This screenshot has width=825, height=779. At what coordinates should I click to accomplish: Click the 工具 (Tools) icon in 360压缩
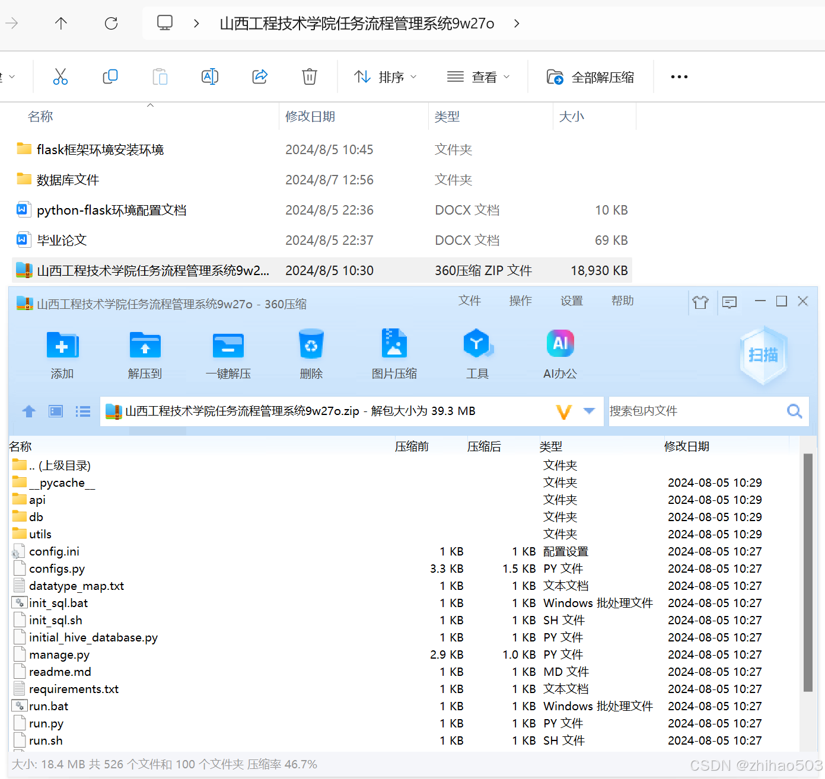point(477,343)
